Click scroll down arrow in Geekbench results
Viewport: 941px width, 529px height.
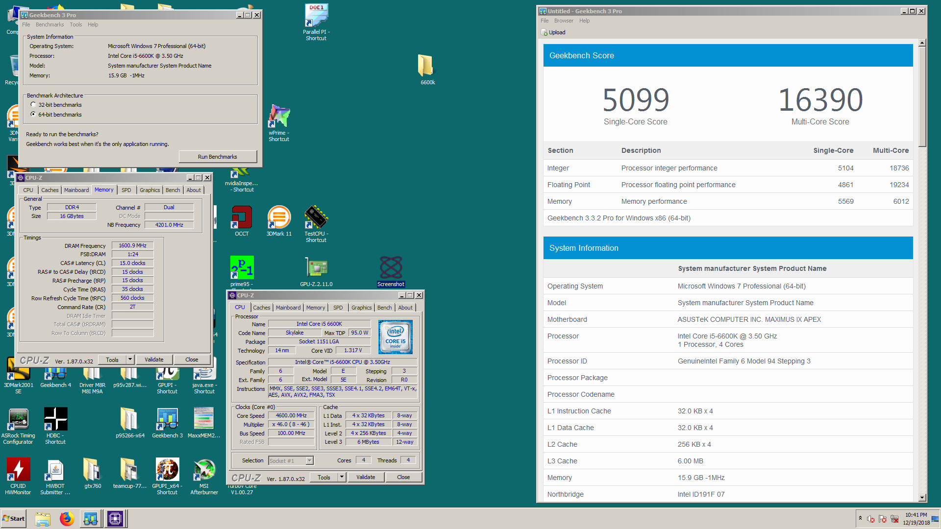click(x=922, y=498)
